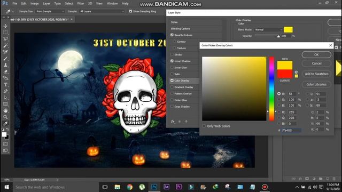Click the vertical hue slider bar
Viewport: 342px width, 192px height.
(x=271, y=89)
